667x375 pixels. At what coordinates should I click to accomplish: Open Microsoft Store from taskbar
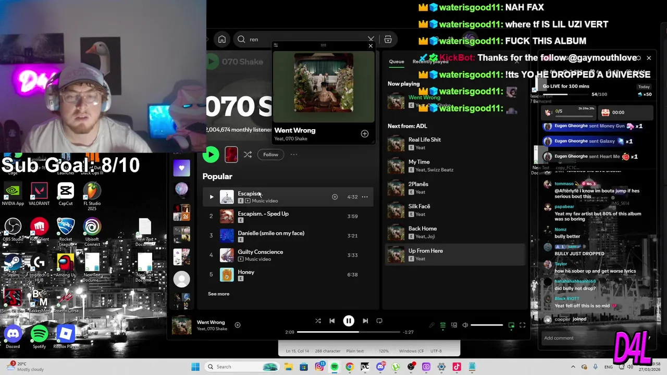(x=304, y=367)
